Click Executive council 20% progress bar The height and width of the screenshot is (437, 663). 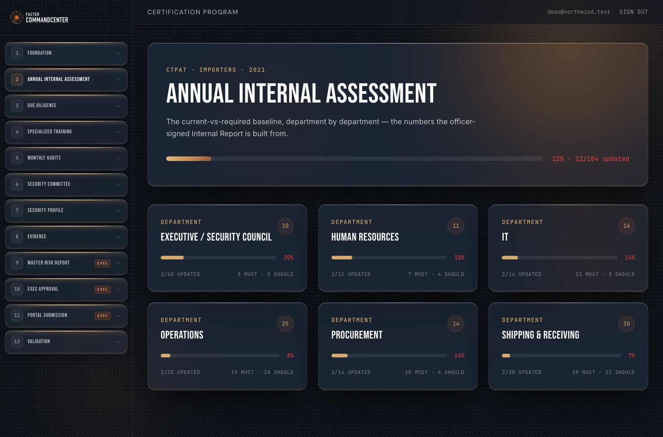[x=218, y=258]
